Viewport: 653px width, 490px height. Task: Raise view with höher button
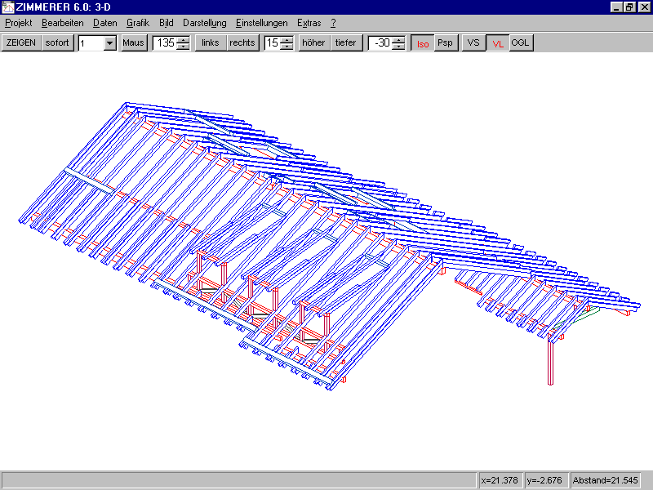pos(313,43)
